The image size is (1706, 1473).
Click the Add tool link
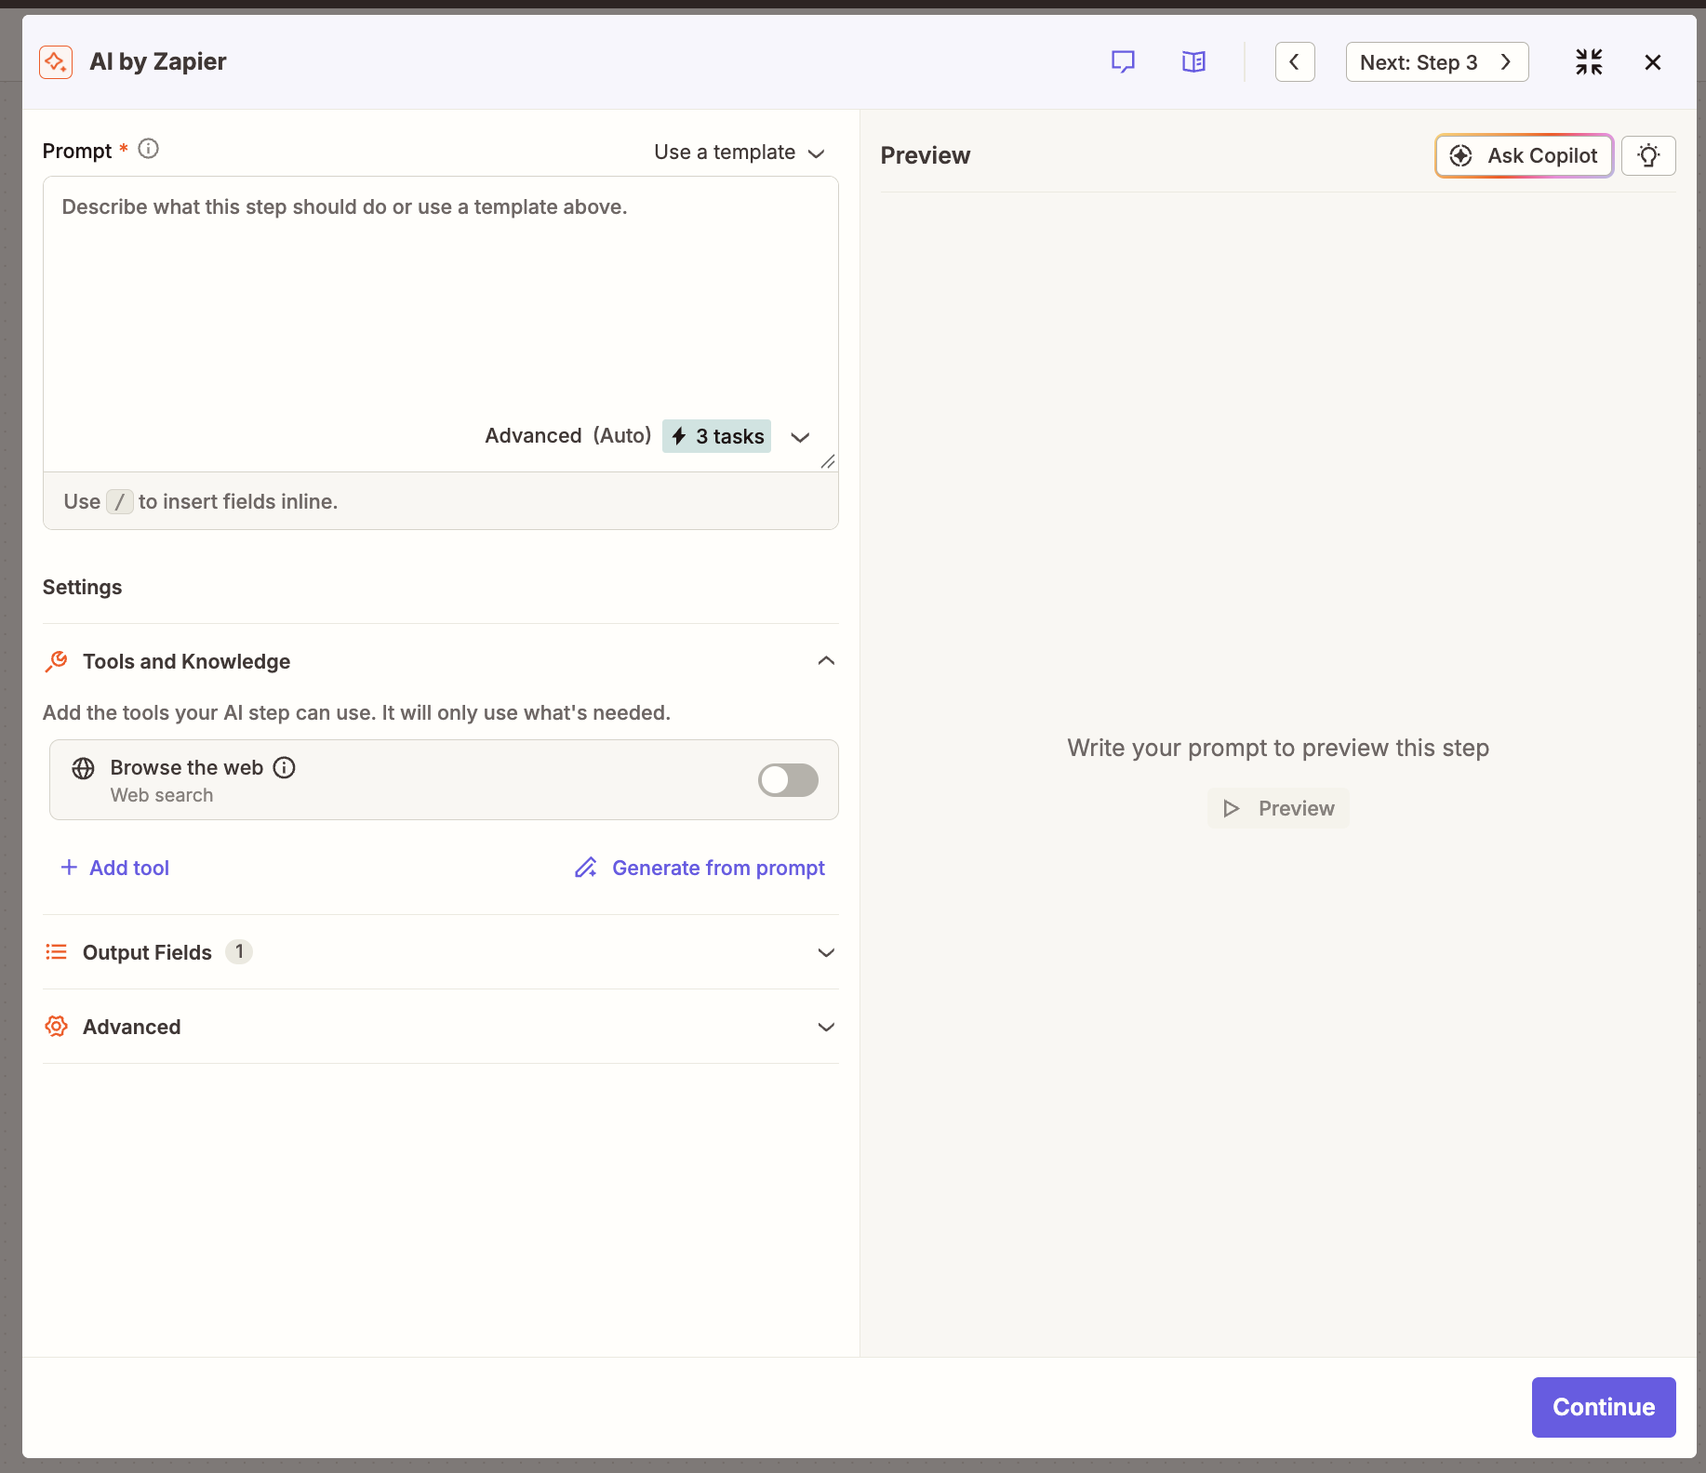tap(115, 868)
